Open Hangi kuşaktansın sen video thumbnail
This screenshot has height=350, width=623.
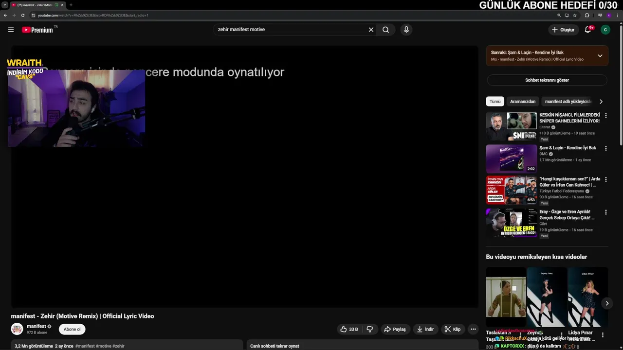pos(511,190)
